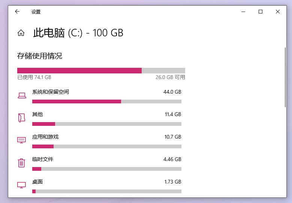Screen dimensions: 292x203
Task: Click the overall C: drive usage bar
Action: pyautogui.click(x=101, y=70)
